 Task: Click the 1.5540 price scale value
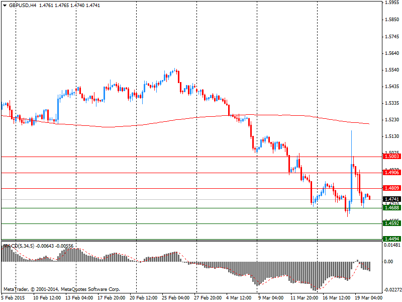click(x=392, y=70)
